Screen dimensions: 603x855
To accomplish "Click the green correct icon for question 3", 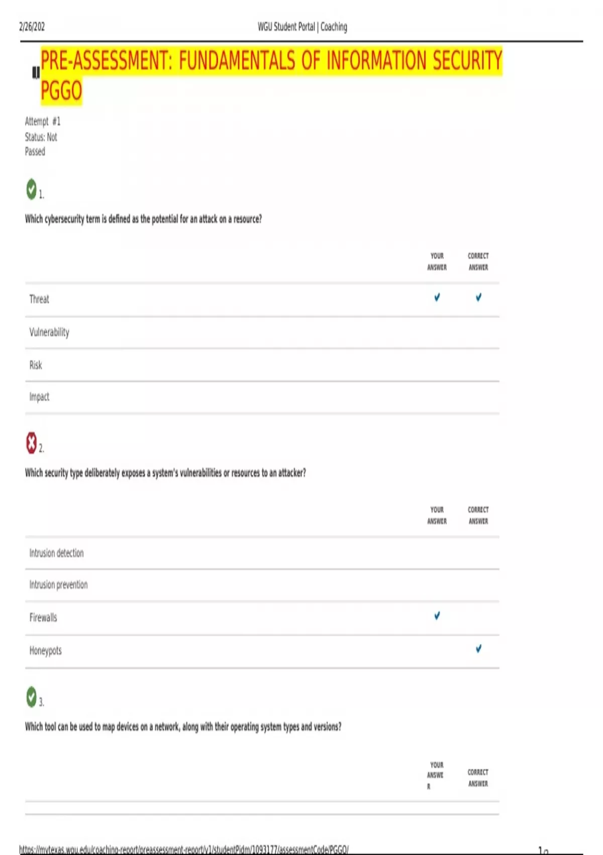I will 31,697.
